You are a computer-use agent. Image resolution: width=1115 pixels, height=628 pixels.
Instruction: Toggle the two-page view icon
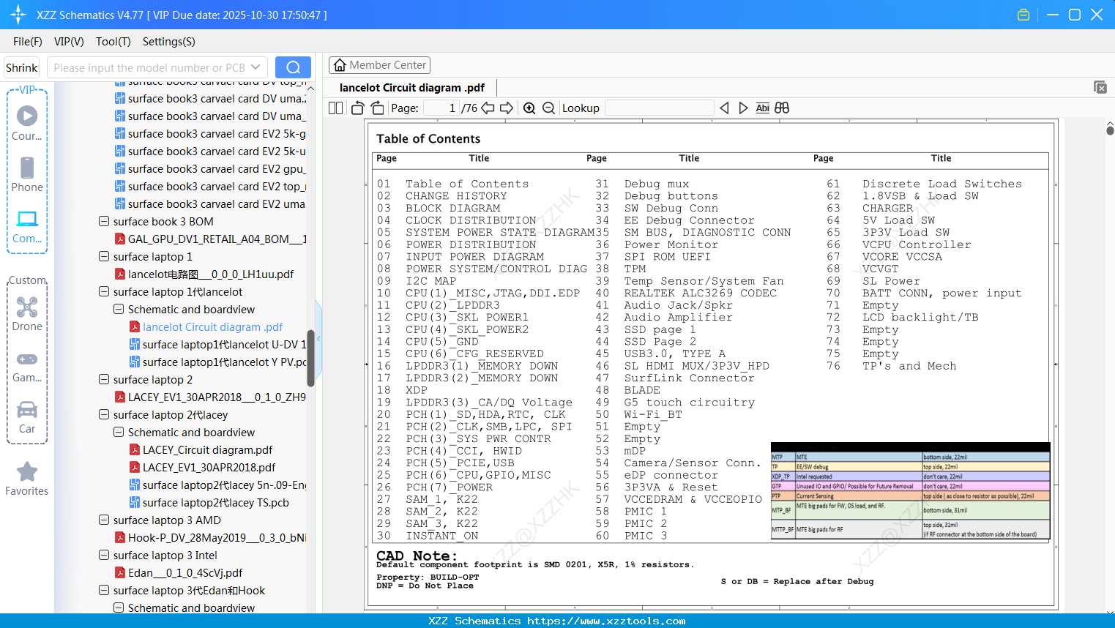[335, 108]
